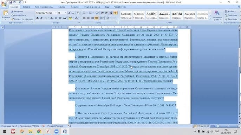Click the Найти button
The width and height of the screenshot is (241, 135).
(x=230, y=11)
